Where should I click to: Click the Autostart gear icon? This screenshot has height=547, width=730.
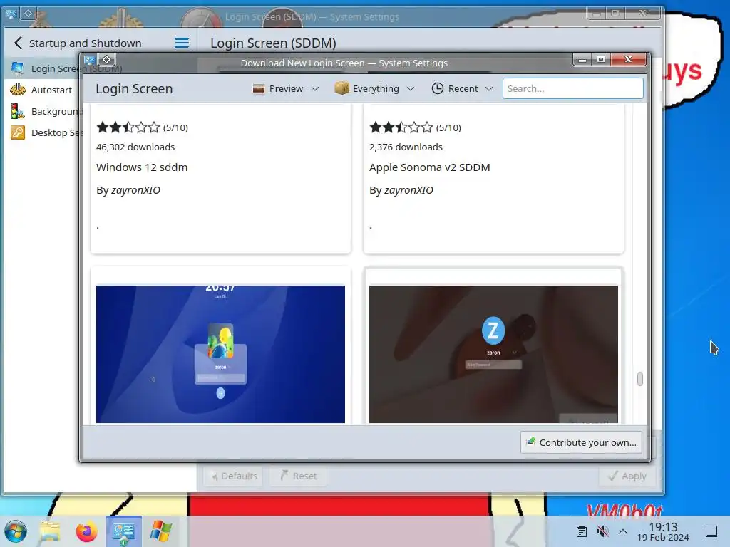[x=18, y=89]
